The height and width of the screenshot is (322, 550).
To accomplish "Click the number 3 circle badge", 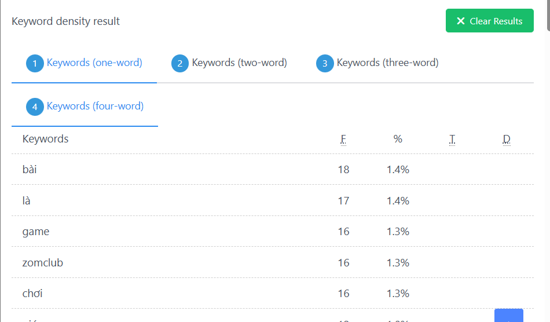I will 325,64.
